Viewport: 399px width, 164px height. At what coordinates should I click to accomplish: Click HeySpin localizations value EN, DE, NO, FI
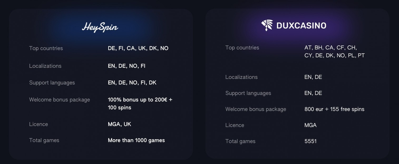(x=126, y=66)
